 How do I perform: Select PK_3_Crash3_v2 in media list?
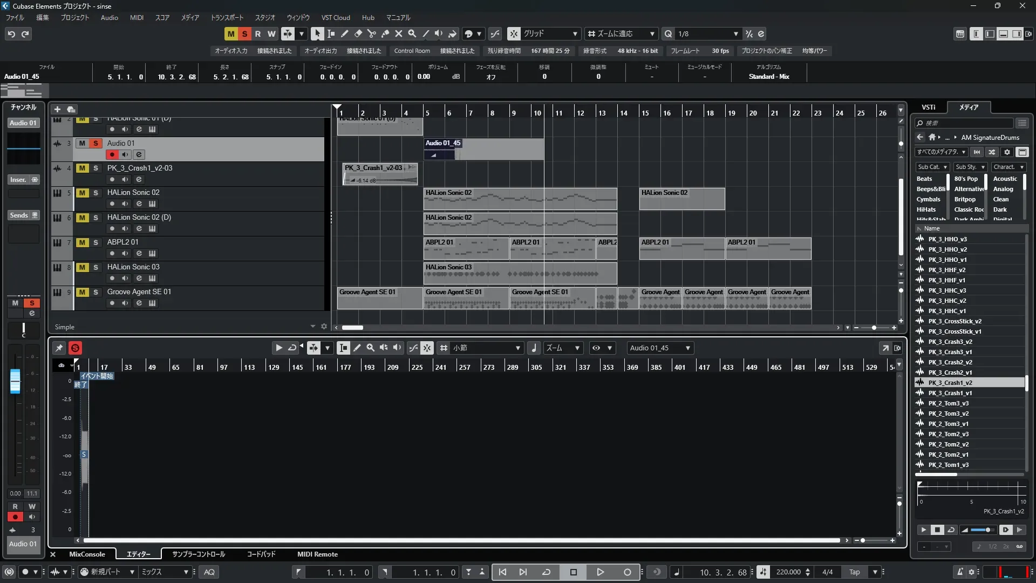tap(950, 342)
